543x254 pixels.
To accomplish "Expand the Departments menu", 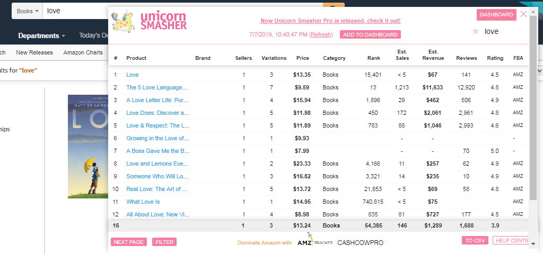I will [41, 35].
